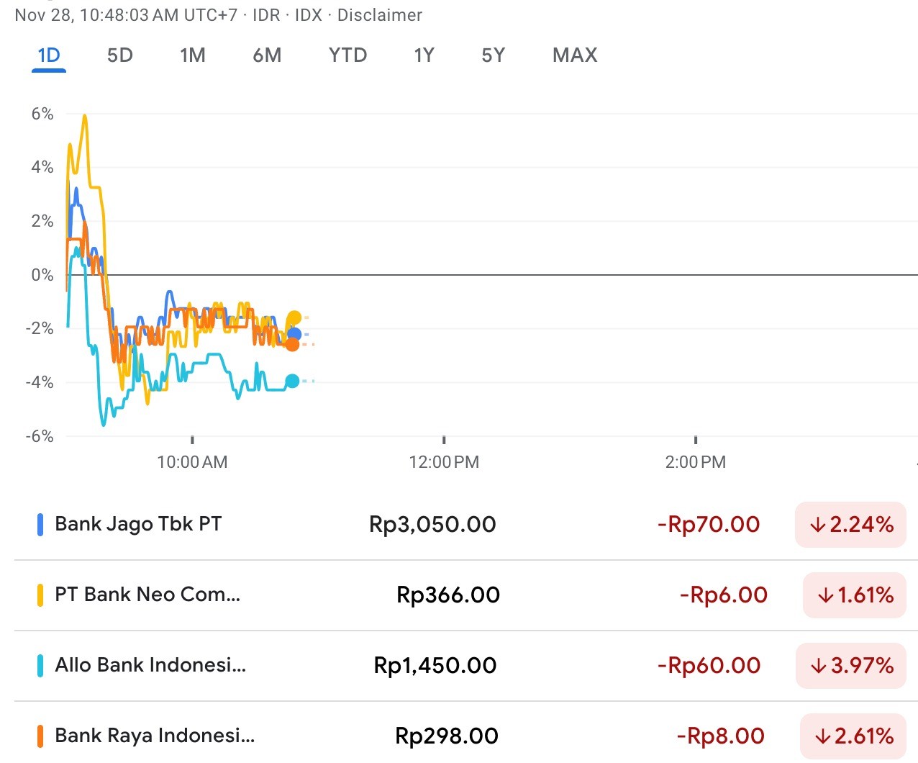Open the 1M chart range
Viewport: 918px width, 763px height.
(x=193, y=55)
